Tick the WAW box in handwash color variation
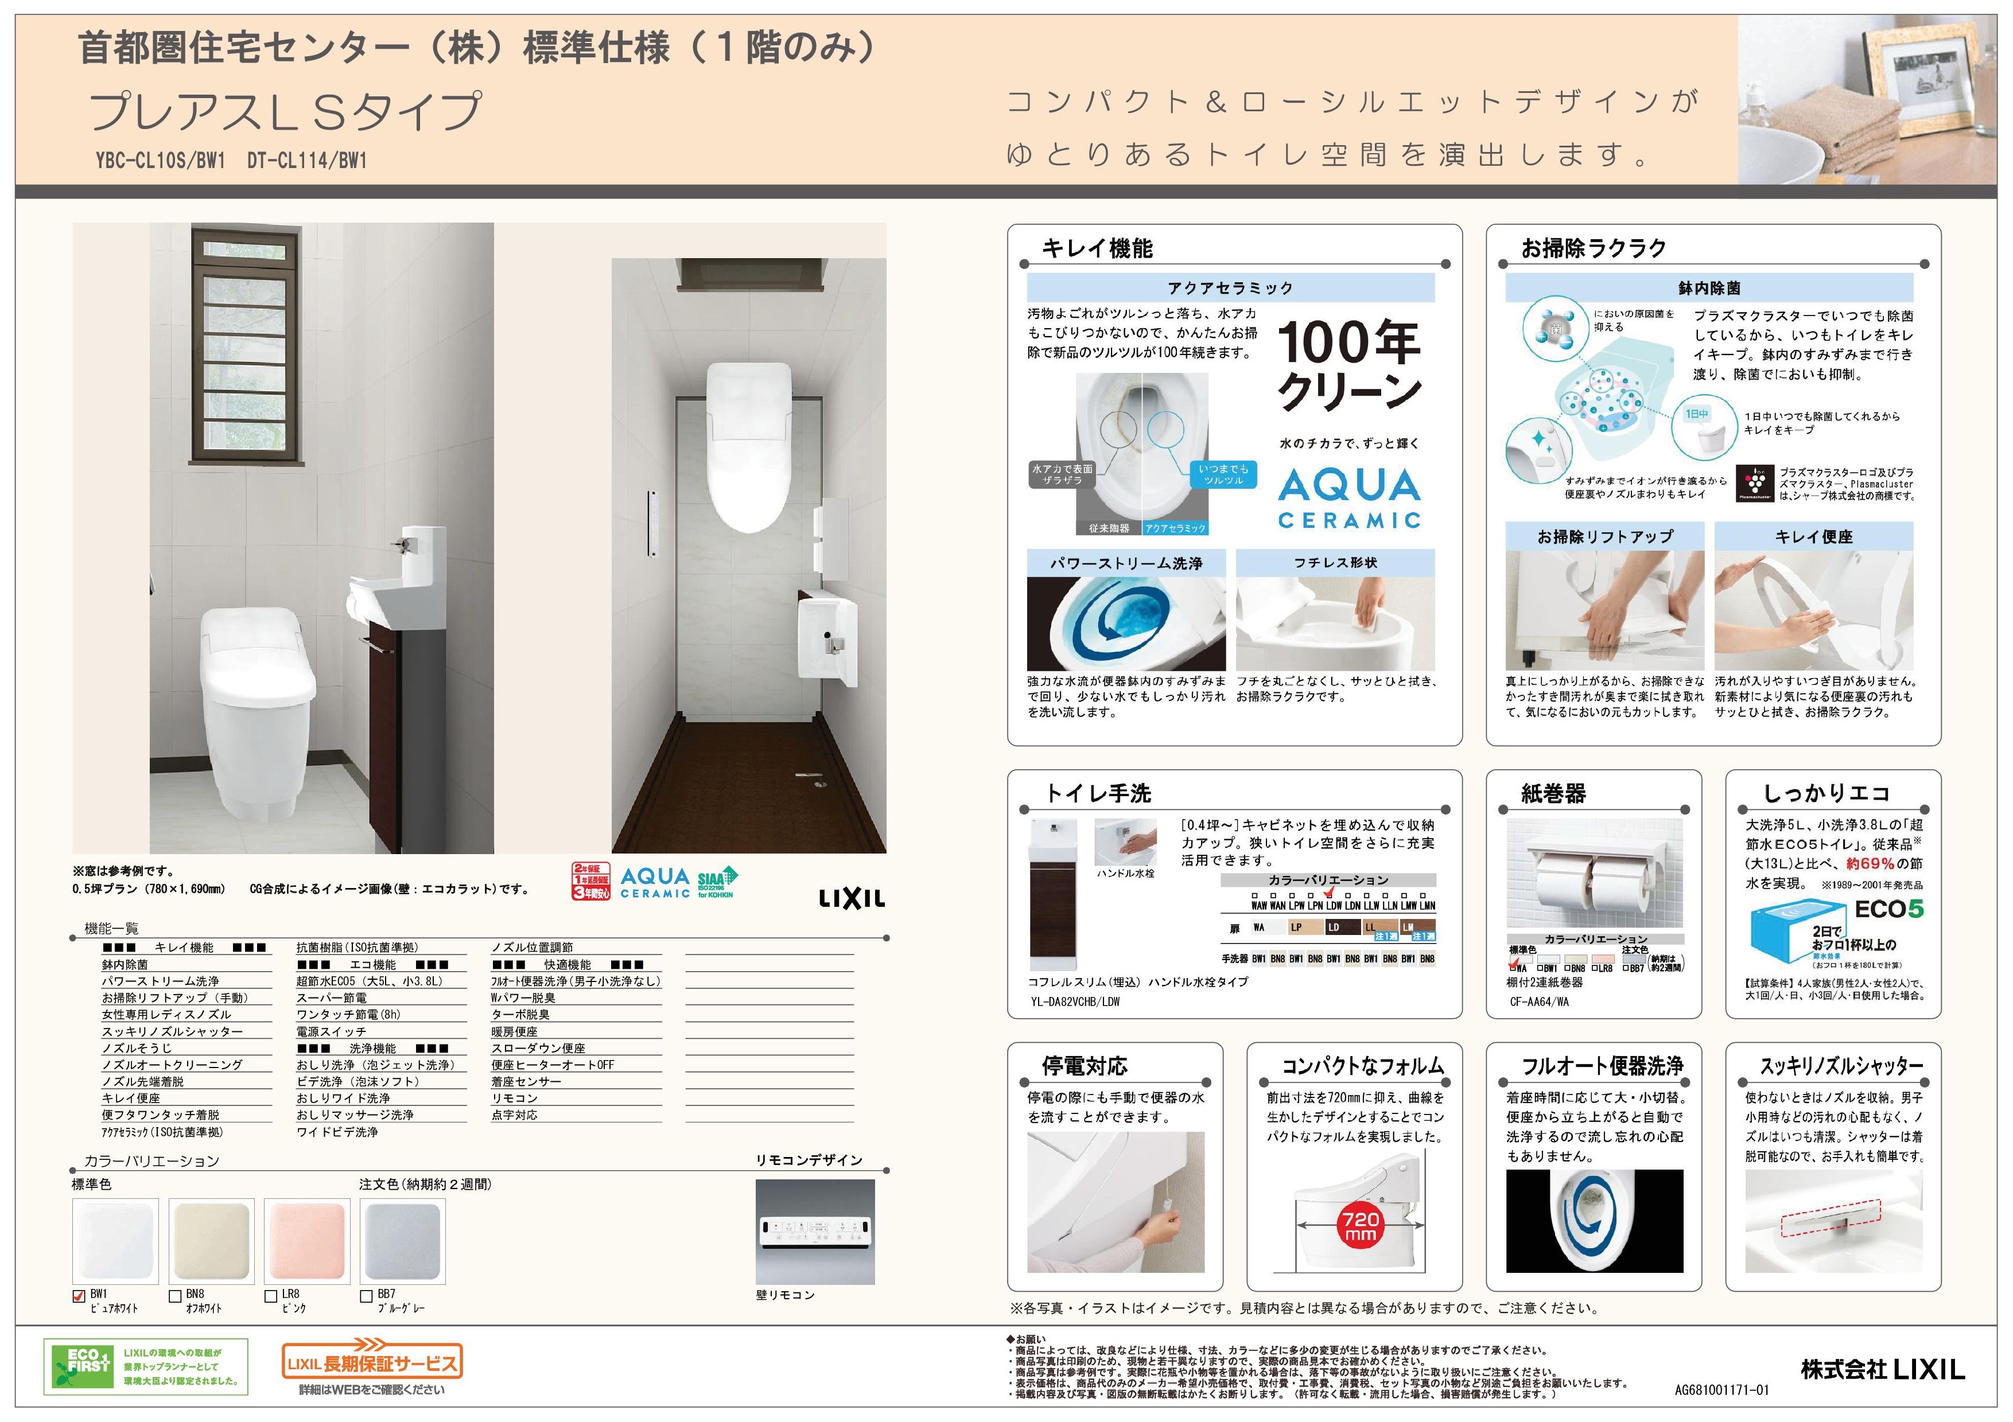 (1254, 895)
